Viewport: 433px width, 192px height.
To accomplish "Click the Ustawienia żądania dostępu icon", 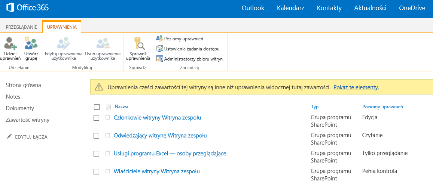I will [159, 49].
